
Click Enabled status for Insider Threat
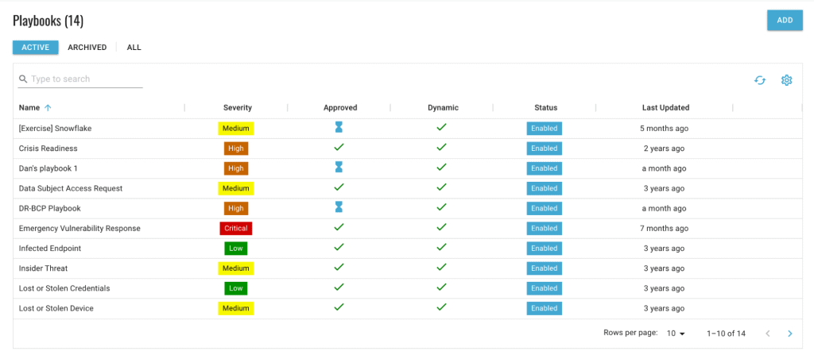tap(544, 268)
